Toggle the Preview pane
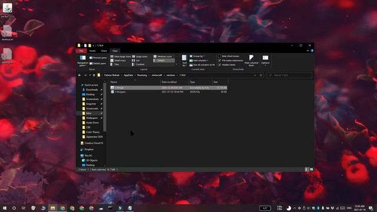This screenshot has width=377, height=212. click(98, 58)
